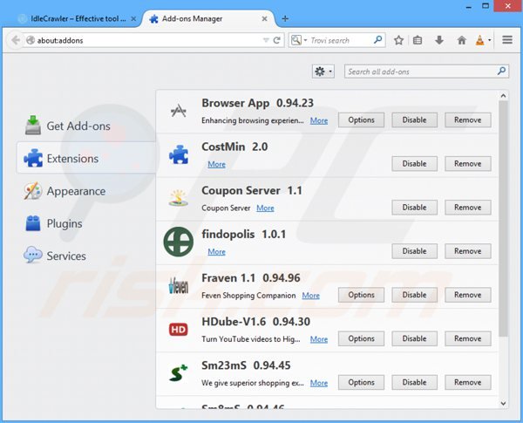Image resolution: width=523 pixels, height=423 pixels.
Task: Remove the Sm23mS extension
Action: tap(467, 382)
